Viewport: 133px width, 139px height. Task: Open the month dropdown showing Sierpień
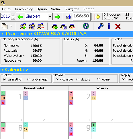(x=50, y=17)
